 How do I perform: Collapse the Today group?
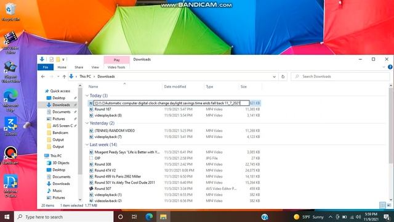click(87, 96)
